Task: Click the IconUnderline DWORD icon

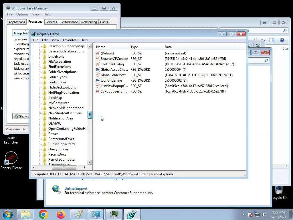Action: [98, 80]
